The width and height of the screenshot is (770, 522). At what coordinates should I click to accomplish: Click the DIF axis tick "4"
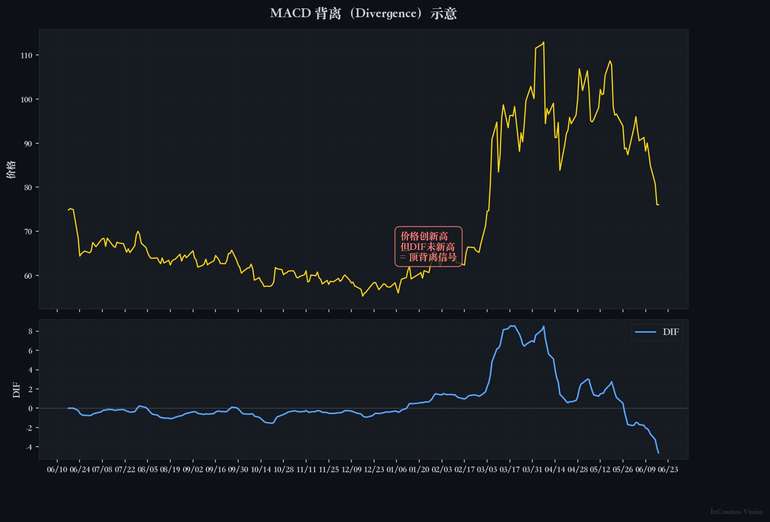click(31, 370)
